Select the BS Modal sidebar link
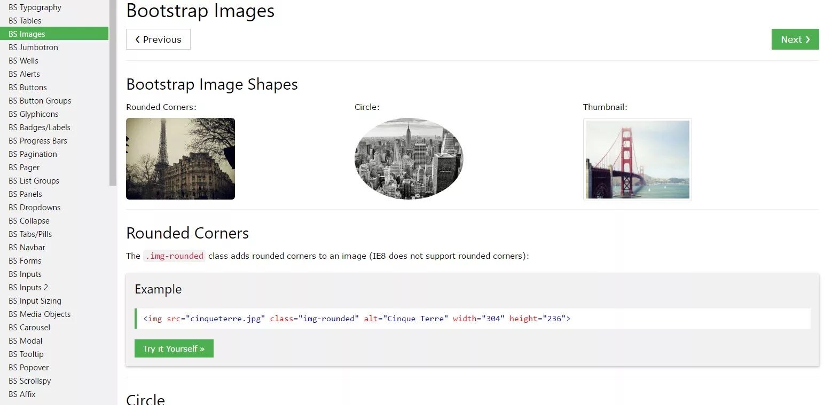 (x=26, y=341)
